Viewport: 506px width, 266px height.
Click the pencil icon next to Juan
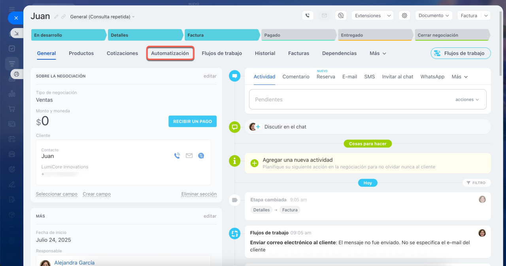tap(56, 17)
